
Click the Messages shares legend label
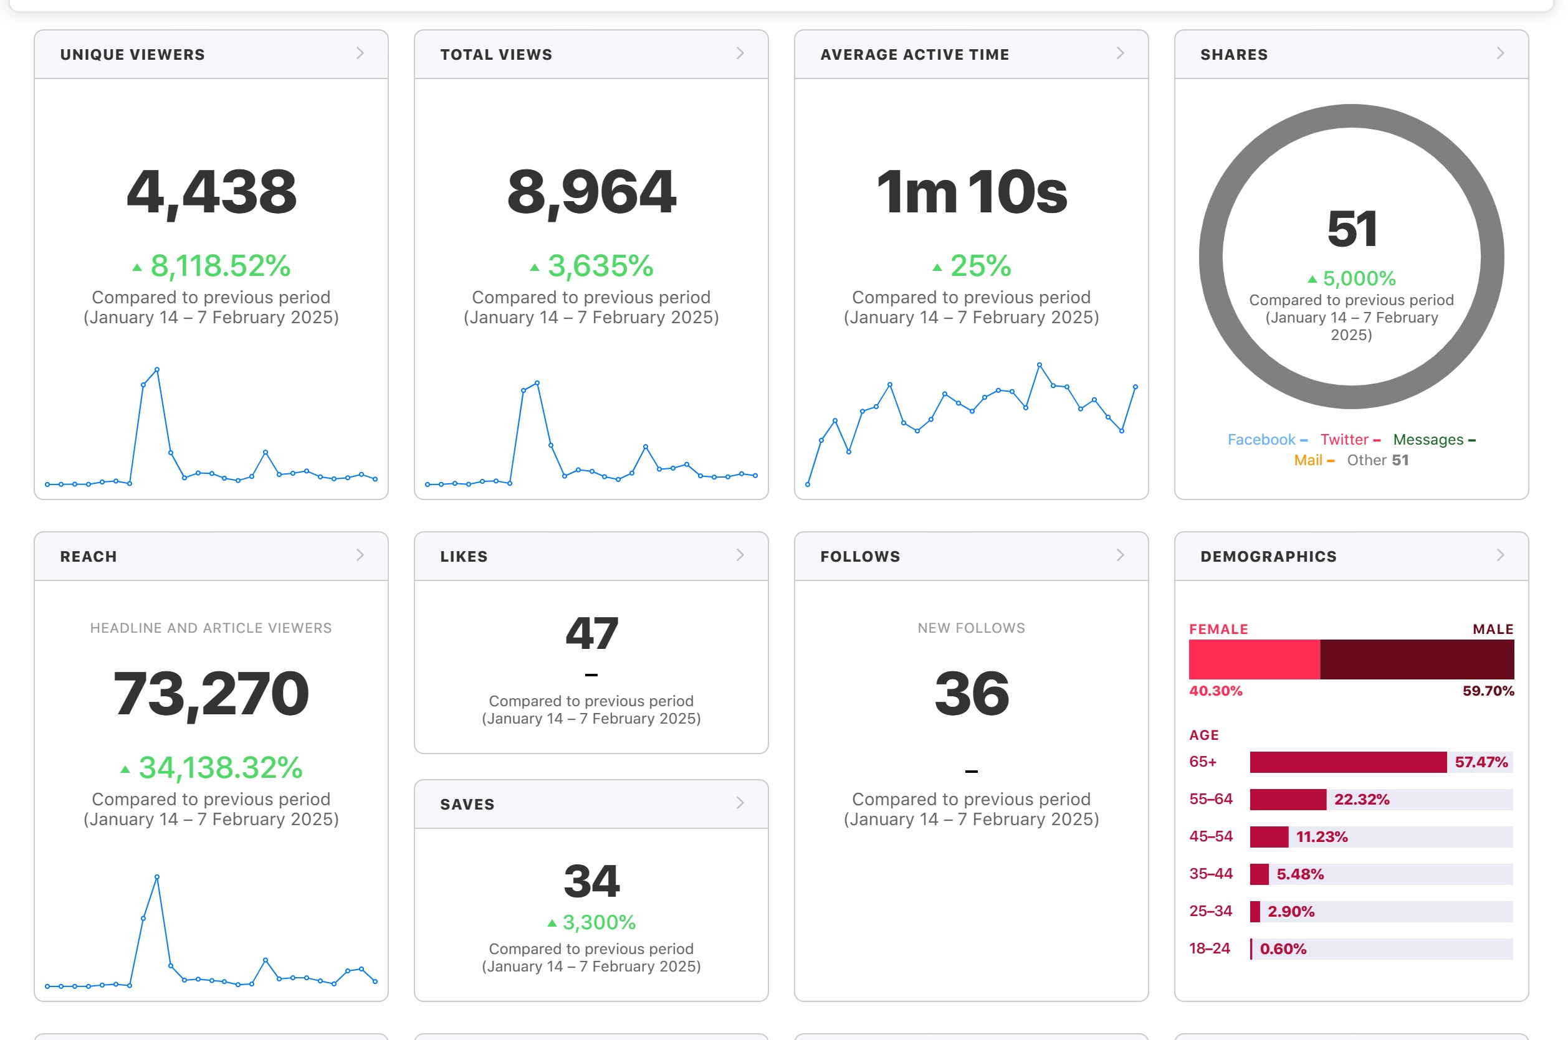1434,440
